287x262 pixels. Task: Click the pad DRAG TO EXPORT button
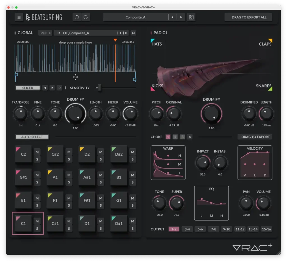coord(255,137)
